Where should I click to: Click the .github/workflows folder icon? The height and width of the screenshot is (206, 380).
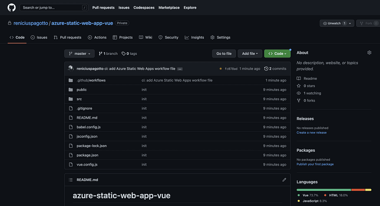[x=70, y=80]
